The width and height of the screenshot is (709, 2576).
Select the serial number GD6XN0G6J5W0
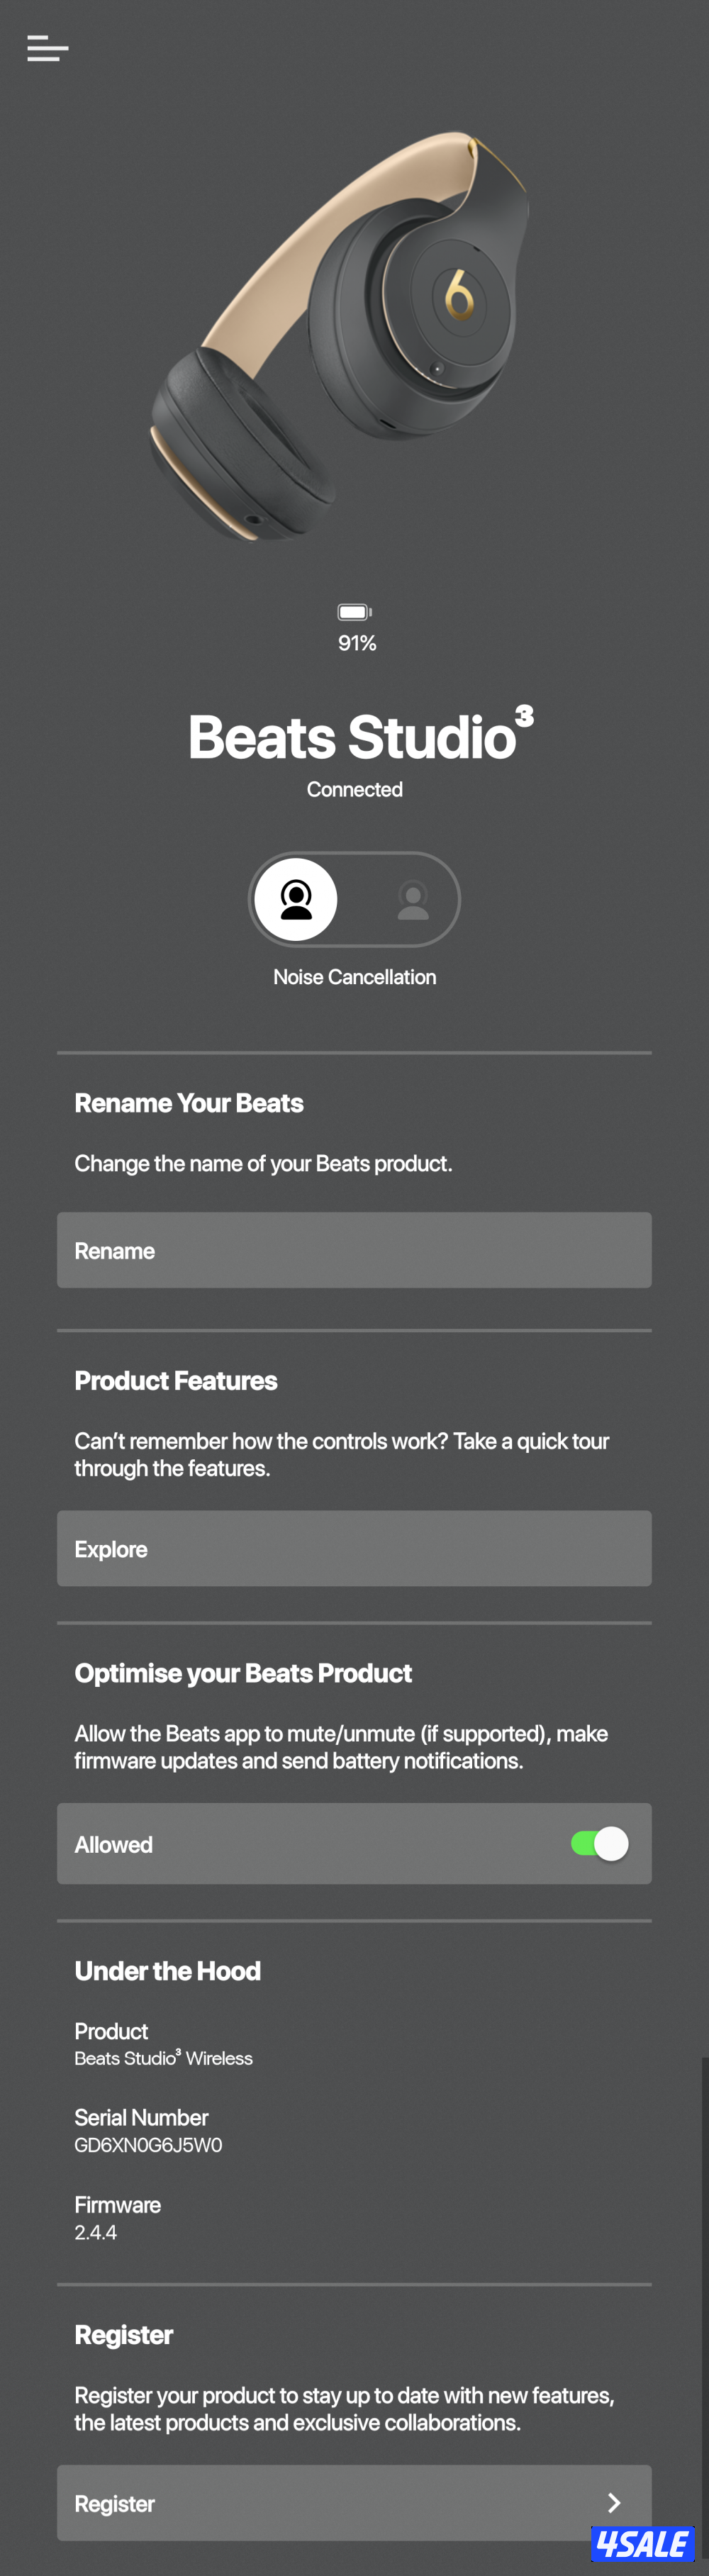coord(147,2144)
